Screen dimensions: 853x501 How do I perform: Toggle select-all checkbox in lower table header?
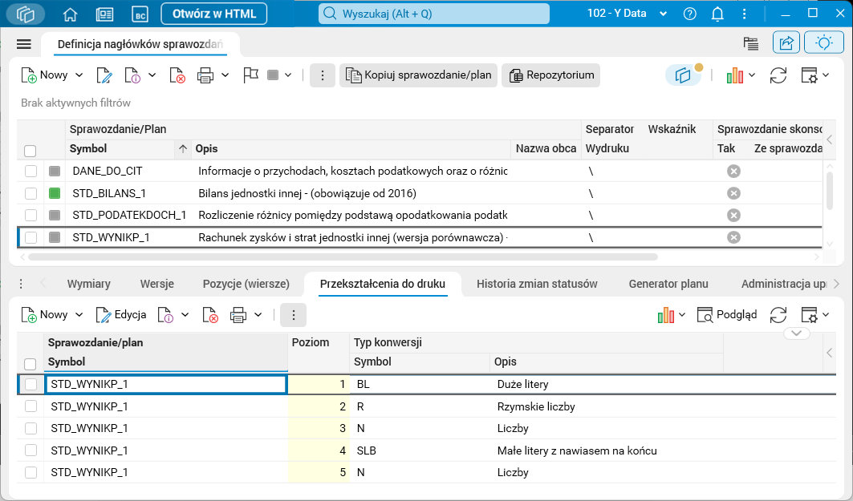click(30, 363)
